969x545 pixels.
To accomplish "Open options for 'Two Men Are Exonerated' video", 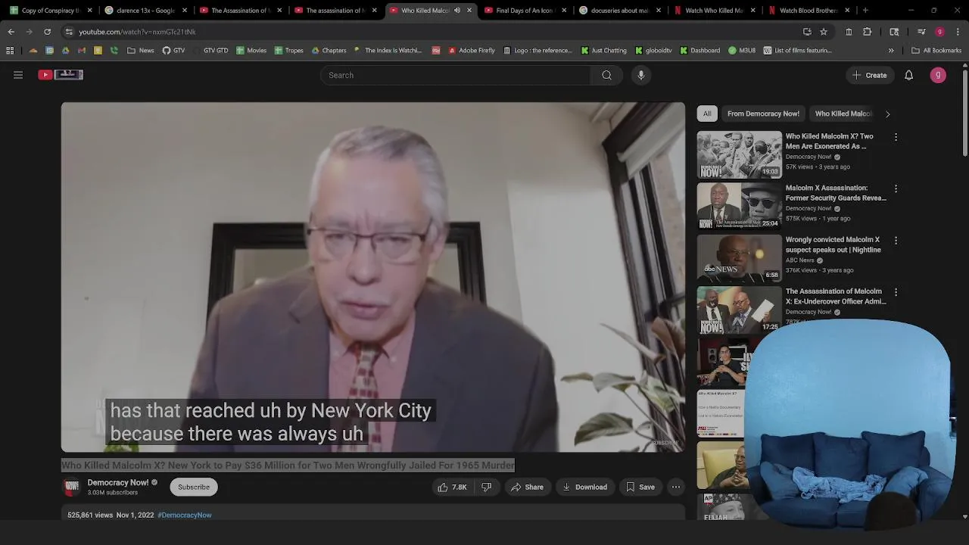I will tap(896, 137).
